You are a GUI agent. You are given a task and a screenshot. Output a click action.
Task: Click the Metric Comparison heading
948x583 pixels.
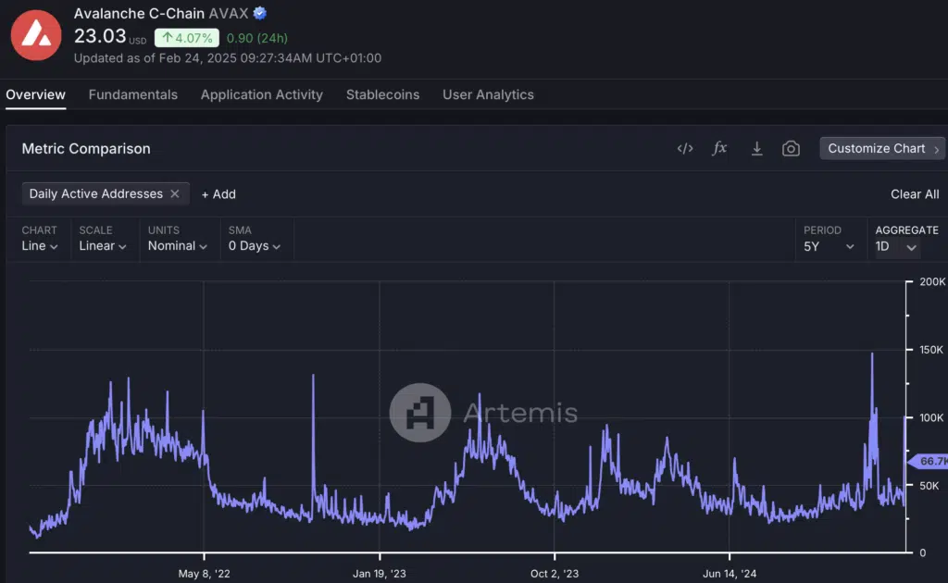(x=86, y=149)
